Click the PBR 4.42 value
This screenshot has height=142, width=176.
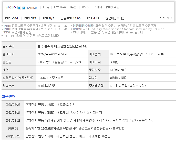pyautogui.click(x=93, y=18)
